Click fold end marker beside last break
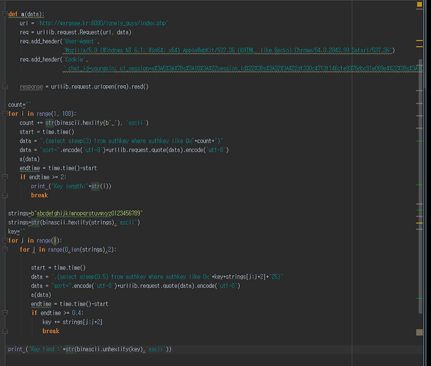This screenshot has width=431, height=366. 5,331
